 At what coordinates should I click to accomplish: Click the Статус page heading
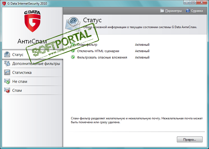pyautogui.click(x=92, y=20)
